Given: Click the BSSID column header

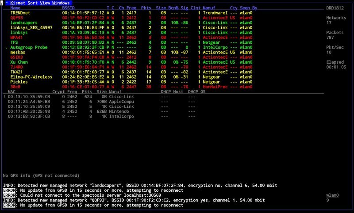Looking at the screenshot, I should pos(69,8).
